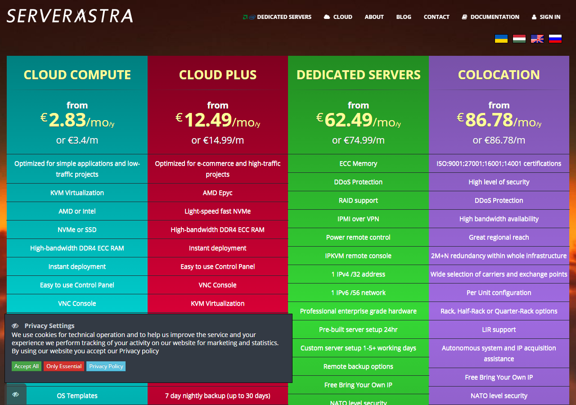Go to the About page
Image resolution: width=576 pixels, height=405 pixels.
374,17
